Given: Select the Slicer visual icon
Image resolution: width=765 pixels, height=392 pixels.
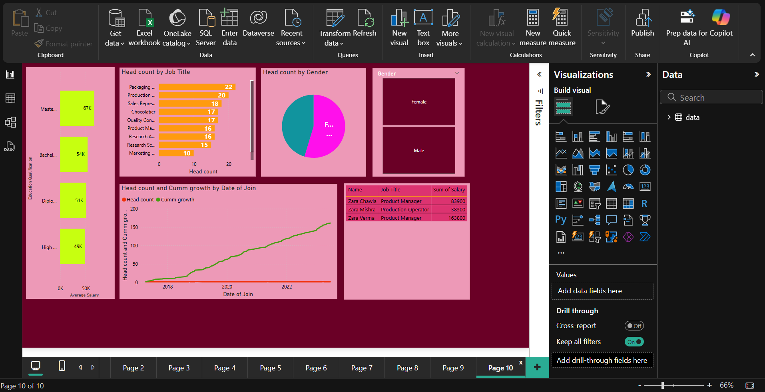Looking at the screenshot, I should click(594, 204).
